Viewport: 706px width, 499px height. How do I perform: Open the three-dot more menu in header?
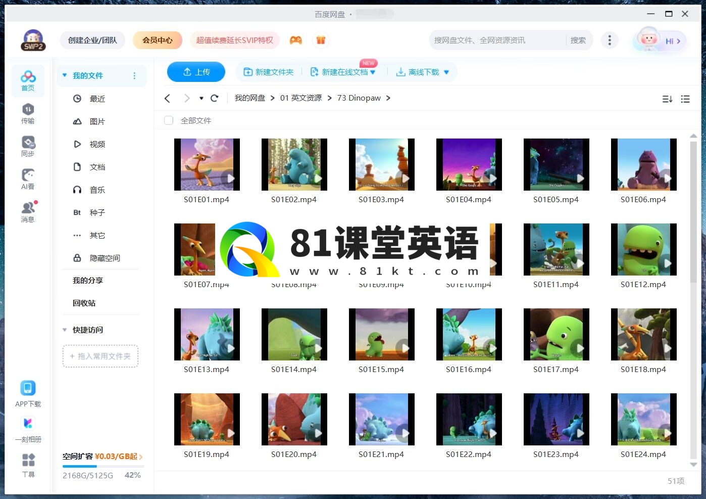pos(610,40)
